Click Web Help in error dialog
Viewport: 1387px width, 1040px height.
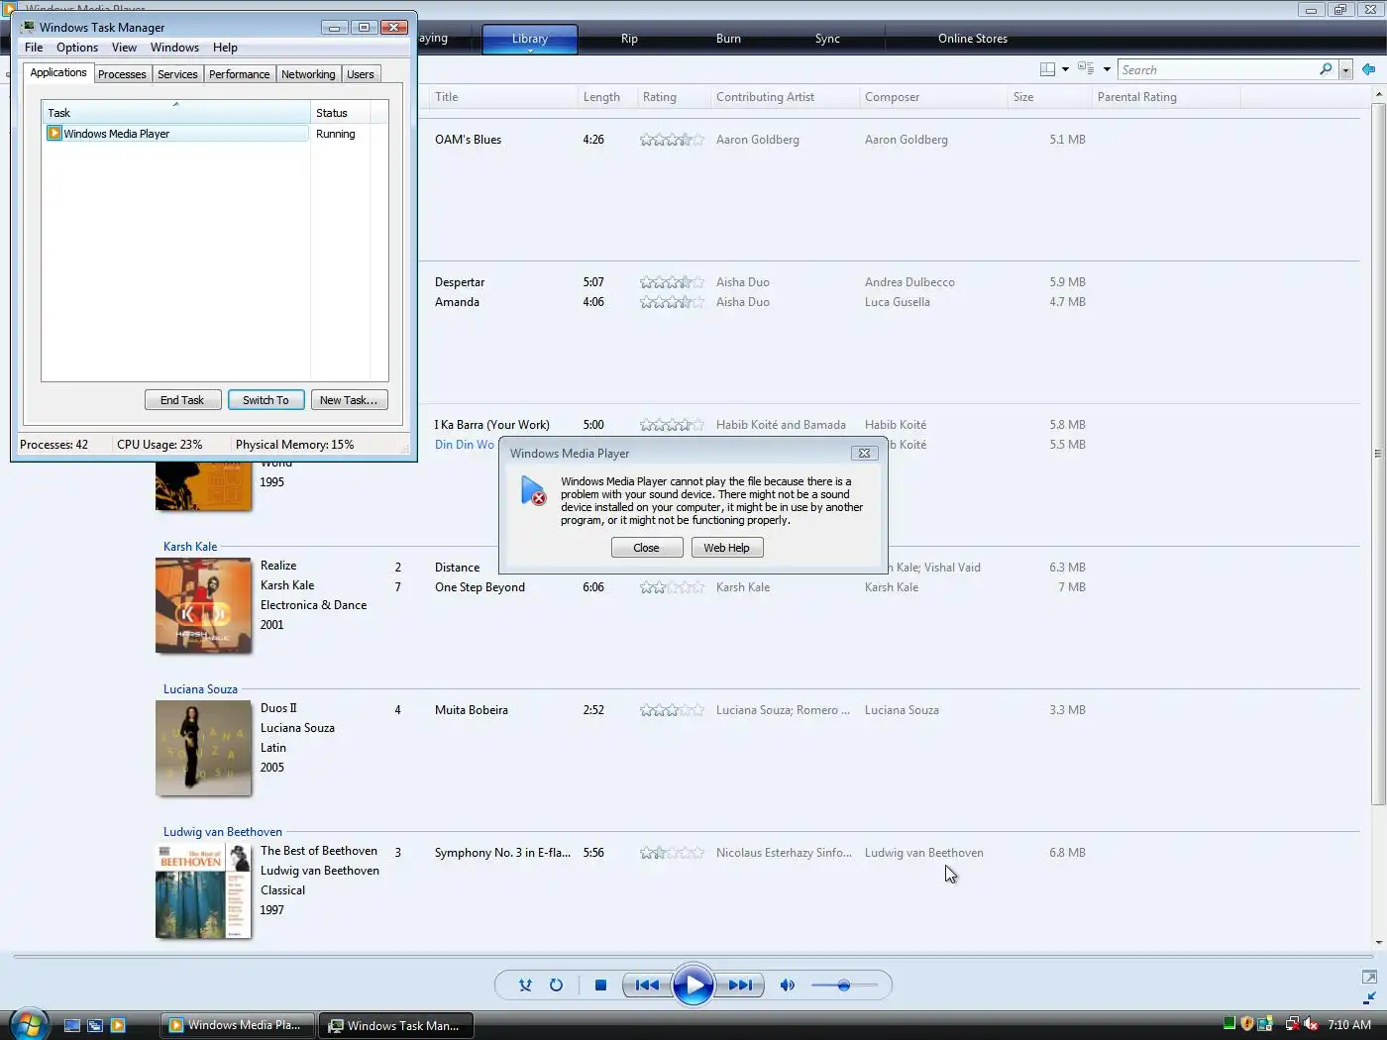pyautogui.click(x=726, y=548)
